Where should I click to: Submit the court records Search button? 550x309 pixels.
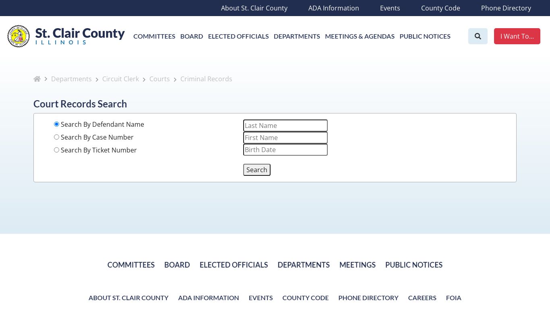257,170
